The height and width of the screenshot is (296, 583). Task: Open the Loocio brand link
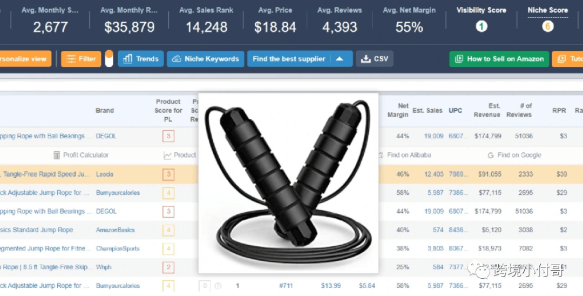point(105,174)
